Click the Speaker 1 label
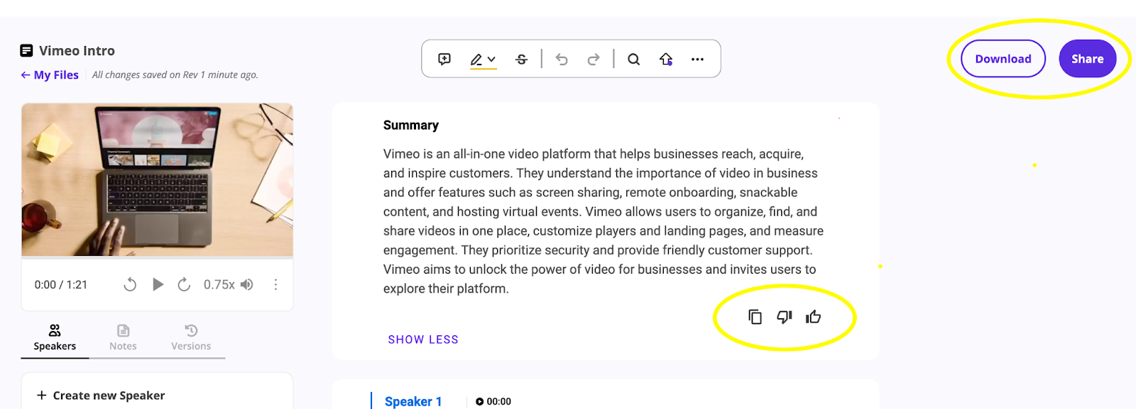This screenshot has height=409, width=1136. click(x=413, y=401)
